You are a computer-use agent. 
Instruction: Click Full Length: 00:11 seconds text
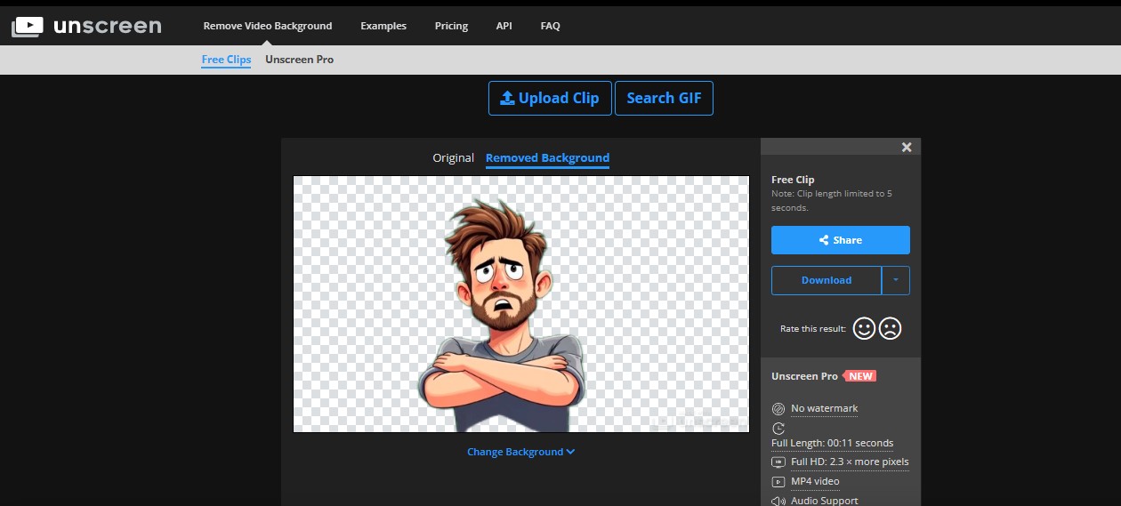(833, 443)
